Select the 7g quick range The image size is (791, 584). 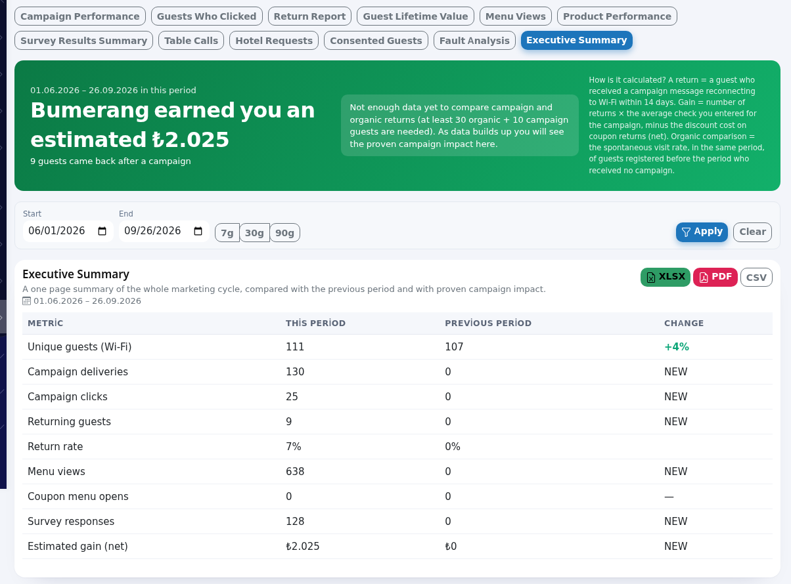227,232
